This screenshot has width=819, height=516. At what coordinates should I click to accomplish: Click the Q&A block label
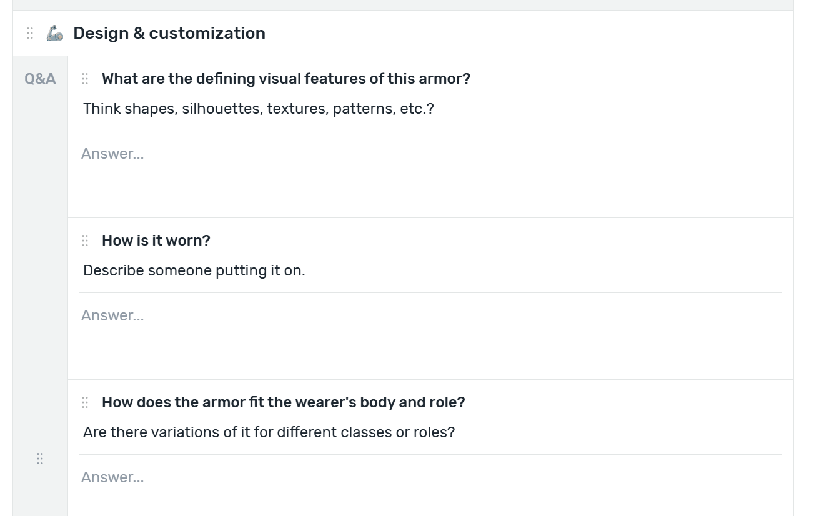(x=40, y=79)
